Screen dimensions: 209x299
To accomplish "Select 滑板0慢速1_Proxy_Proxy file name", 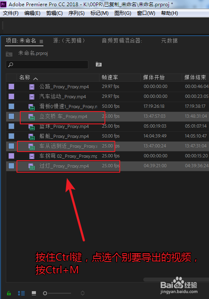I will pyautogui.click(x=68, y=107).
